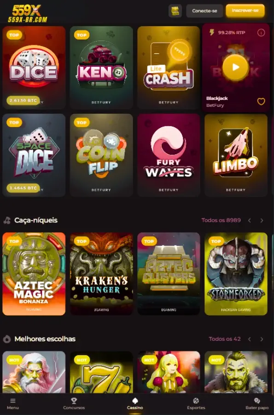Open Concursos trophy tab
Image resolution: width=274 pixels, height=415 pixels.
(74, 403)
